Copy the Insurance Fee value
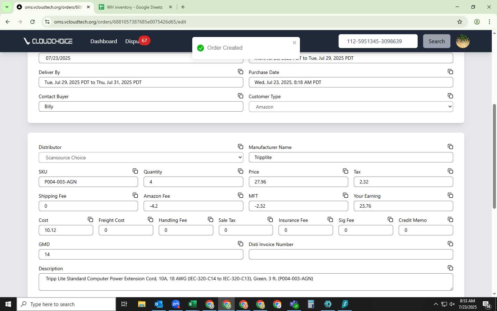The width and height of the screenshot is (497, 311). [330, 219]
